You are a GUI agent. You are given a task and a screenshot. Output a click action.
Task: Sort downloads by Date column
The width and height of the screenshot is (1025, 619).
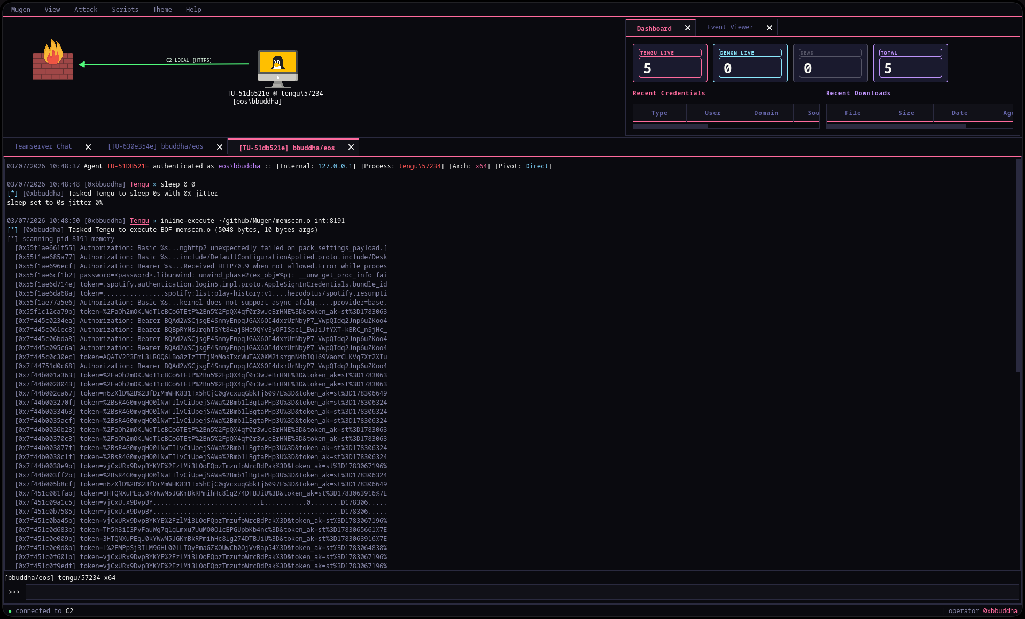pyautogui.click(x=960, y=113)
